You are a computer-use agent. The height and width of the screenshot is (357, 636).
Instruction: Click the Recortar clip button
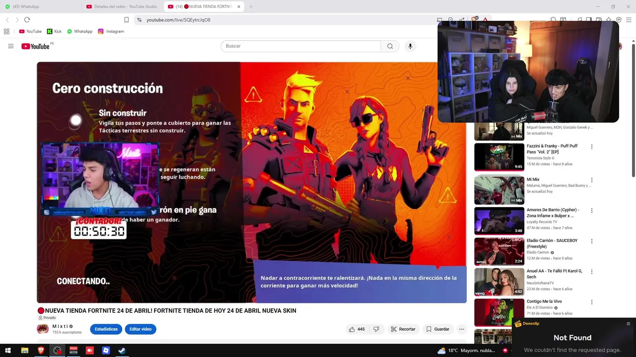[x=402, y=329]
